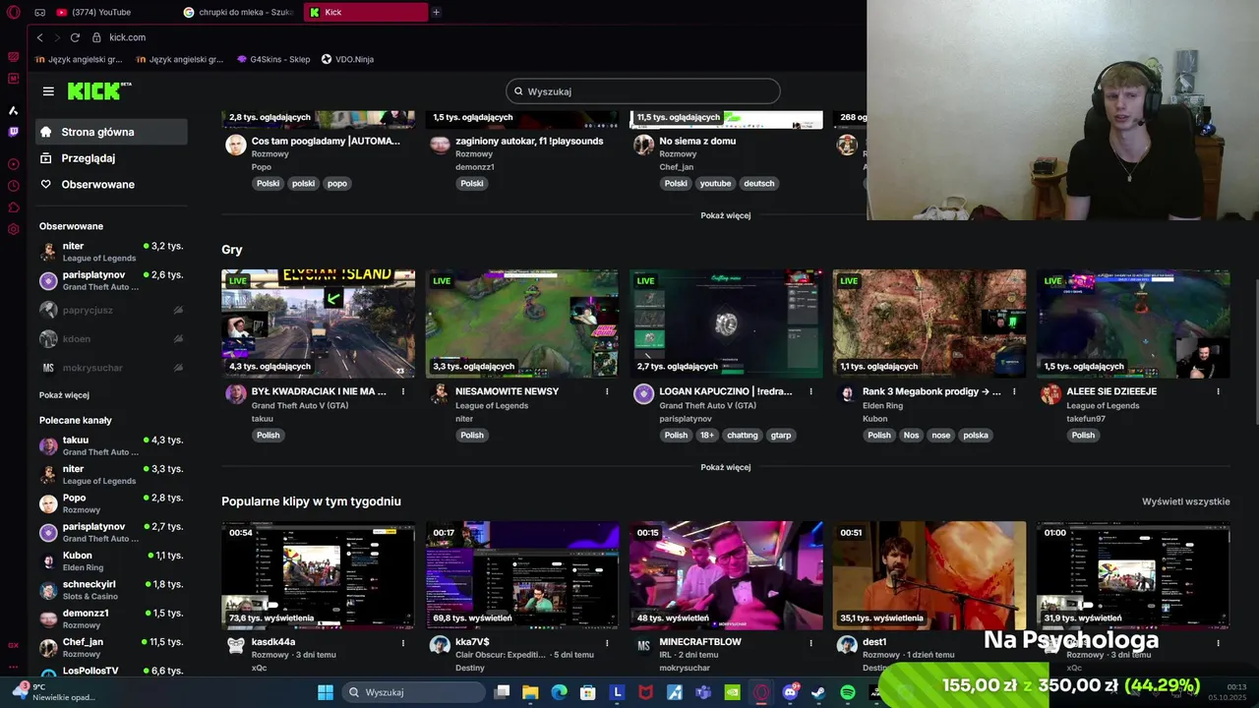The width and height of the screenshot is (1259, 708).
Task: Open VDO.Ninja bookmark
Action: (x=347, y=59)
